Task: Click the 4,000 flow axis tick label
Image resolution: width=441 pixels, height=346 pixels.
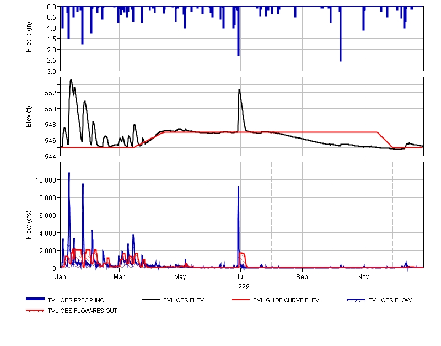Action: [48, 233]
